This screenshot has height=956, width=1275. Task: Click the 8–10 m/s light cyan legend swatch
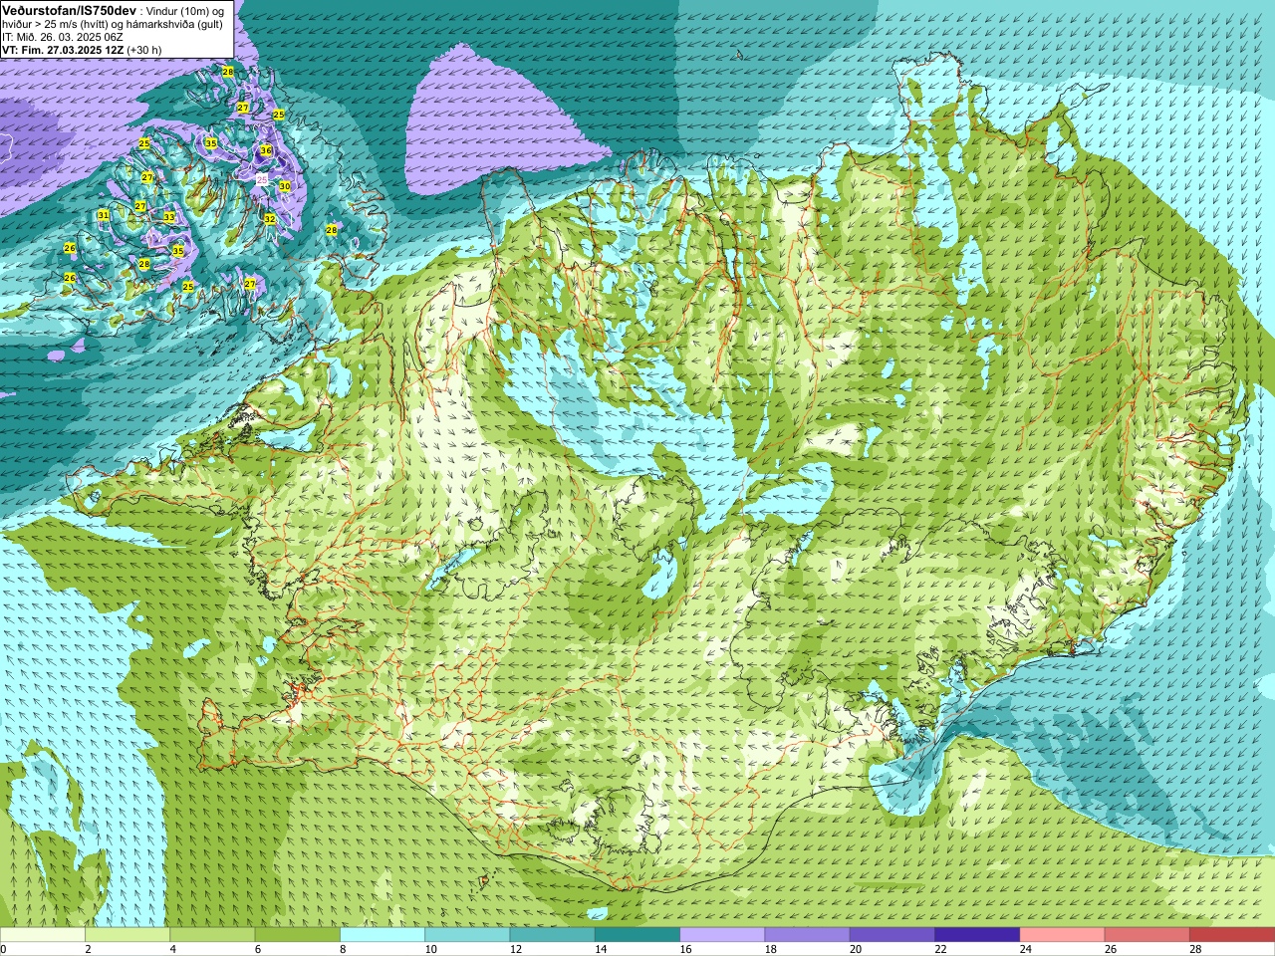tap(382, 934)
